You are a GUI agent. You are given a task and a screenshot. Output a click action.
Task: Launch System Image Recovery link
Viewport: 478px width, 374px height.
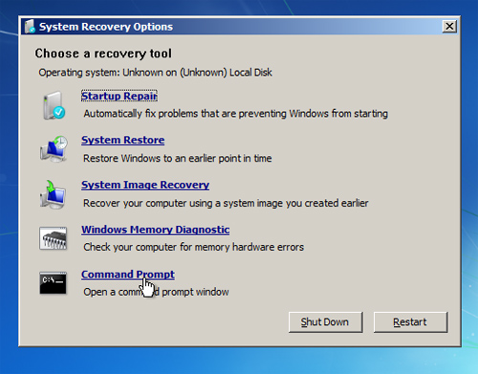point(145,185)
